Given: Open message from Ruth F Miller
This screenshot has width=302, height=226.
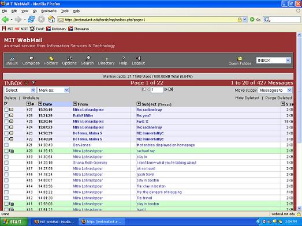Looking at the screenshot, I should pos(83,115).
